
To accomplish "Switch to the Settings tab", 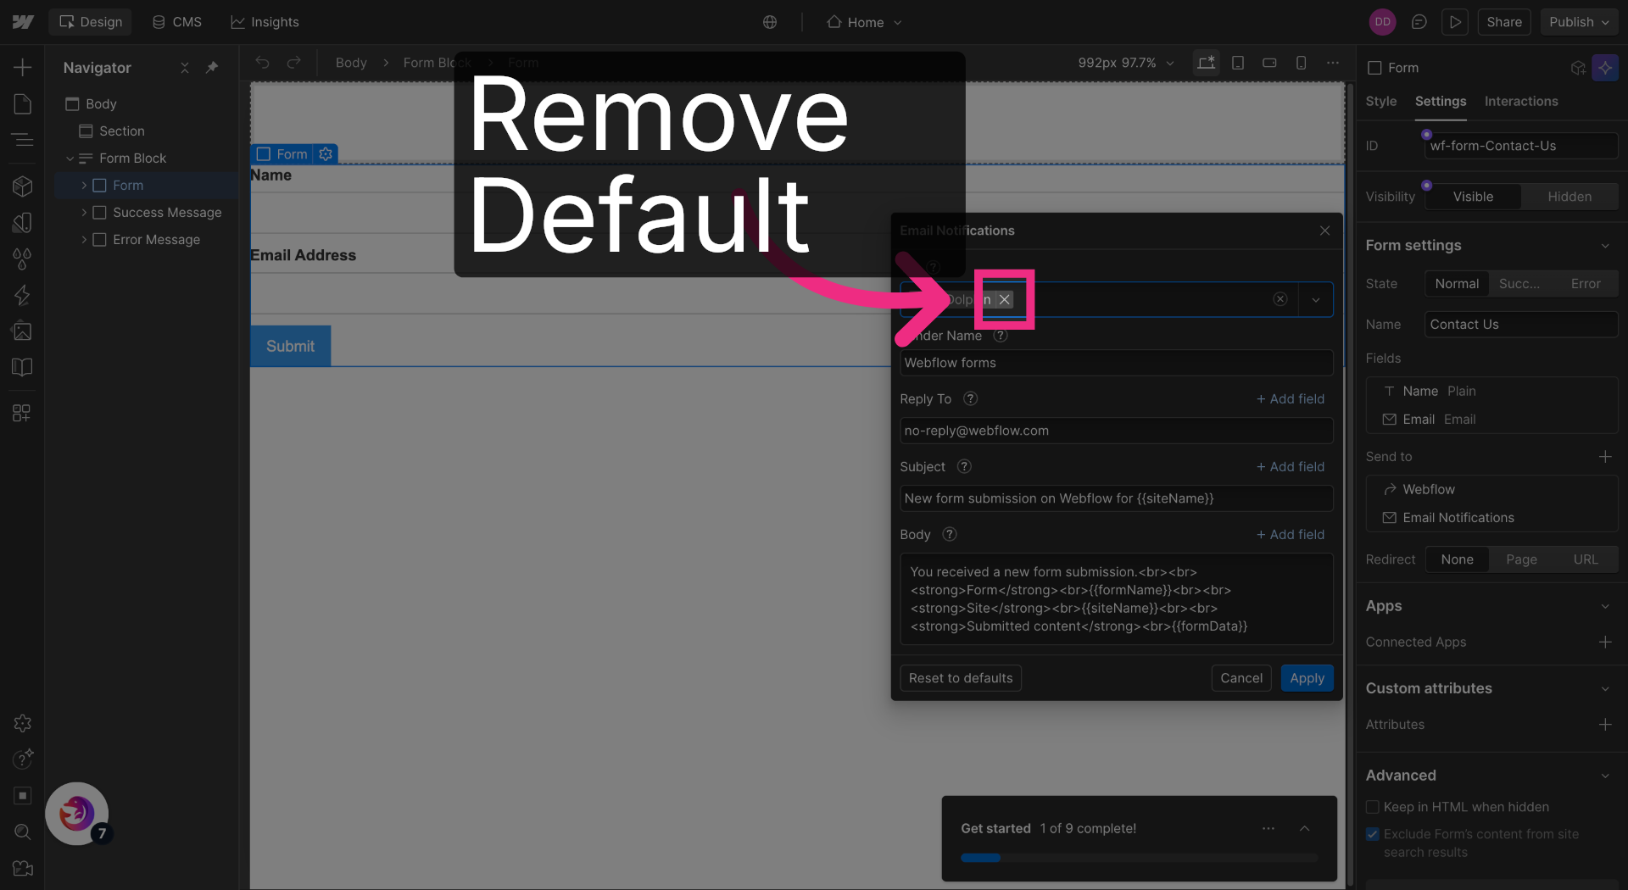I will tap(1440, 102).
